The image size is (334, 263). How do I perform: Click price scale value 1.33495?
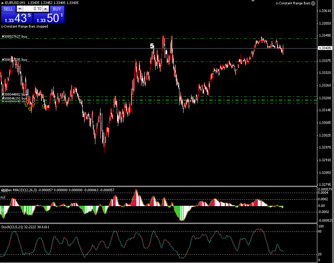(x=325, y=36)
